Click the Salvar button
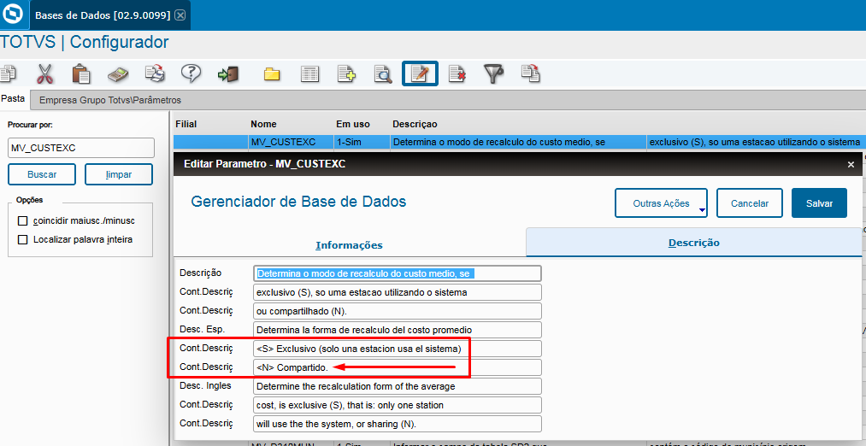 tap(819, 203)
